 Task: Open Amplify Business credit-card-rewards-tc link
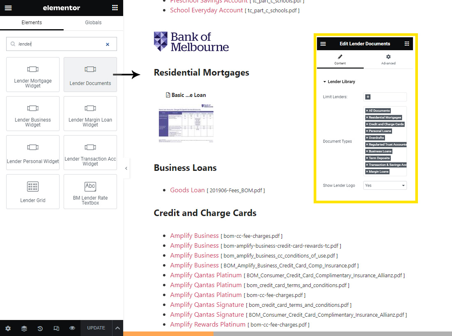[x=194, y=246]
